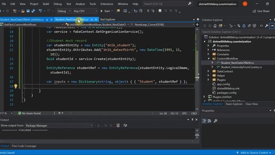Screen dimensions: 275x155
Task: Click the editor tab options gear icon
Action: [198, 19]
